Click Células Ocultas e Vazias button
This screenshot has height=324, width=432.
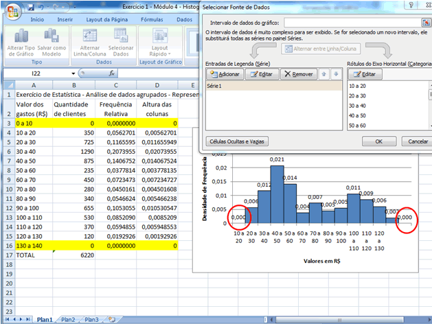238,141
